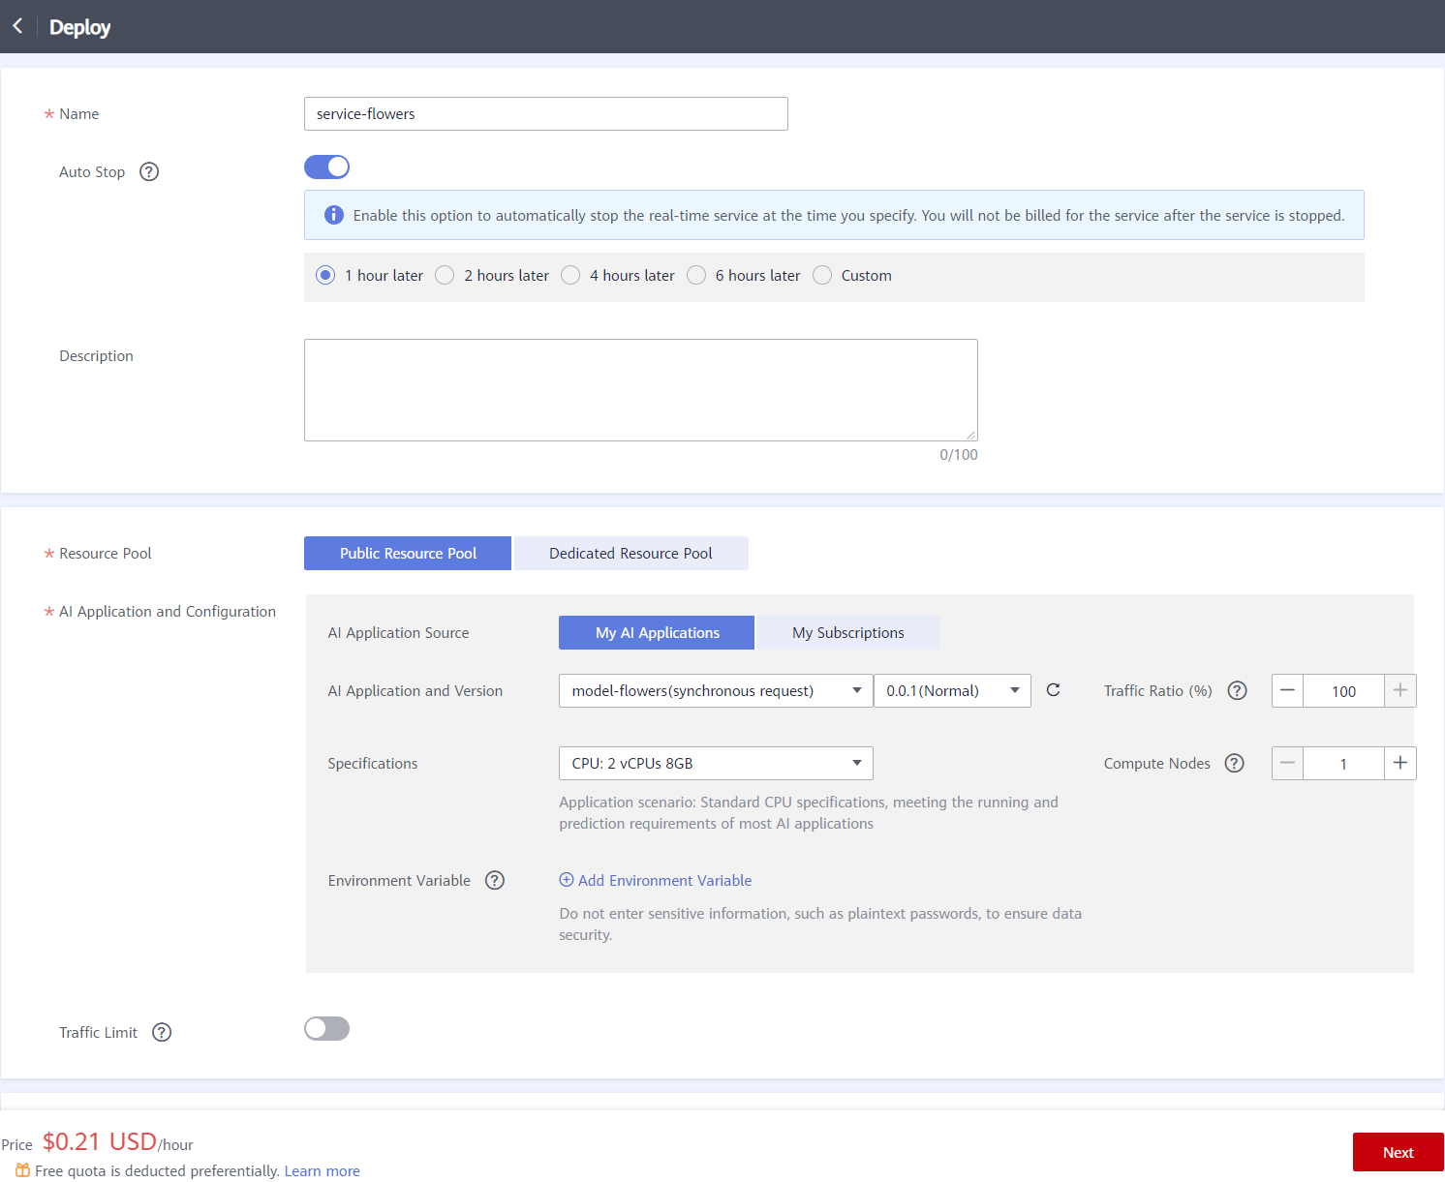Click the Traffic Ratio help question icon
Screen dimensions: 1445x1182
(1237, 690)
